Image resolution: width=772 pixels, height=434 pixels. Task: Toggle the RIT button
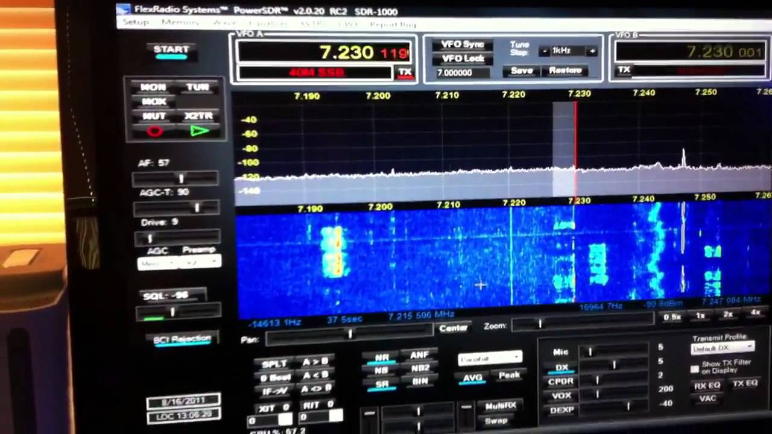tap(317, 405)
